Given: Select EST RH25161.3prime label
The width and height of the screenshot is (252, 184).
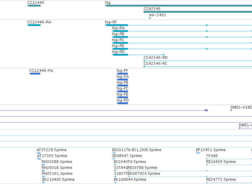Looking at the screenshot, I should coord(57,174).
